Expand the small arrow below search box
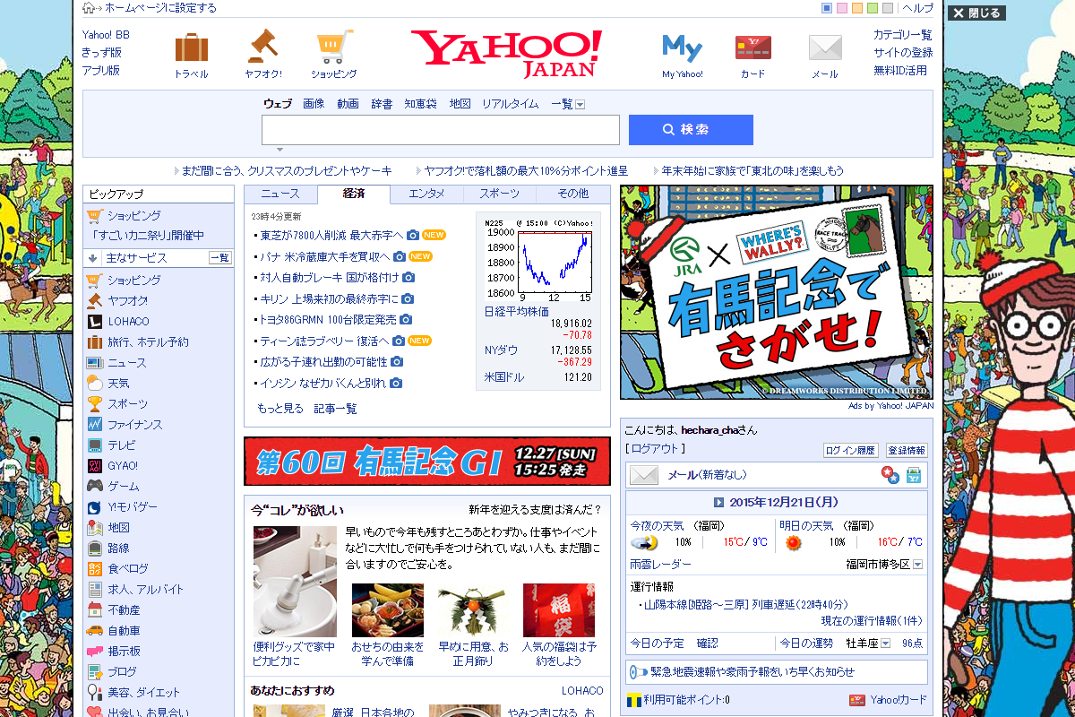Viewport: 1075px width, 717px height. (x=279, y=150)
